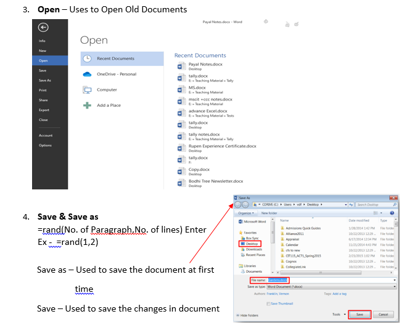Click the horizontal scrollbar in file list
Screen dimensions: 407x335
(321, 273)
